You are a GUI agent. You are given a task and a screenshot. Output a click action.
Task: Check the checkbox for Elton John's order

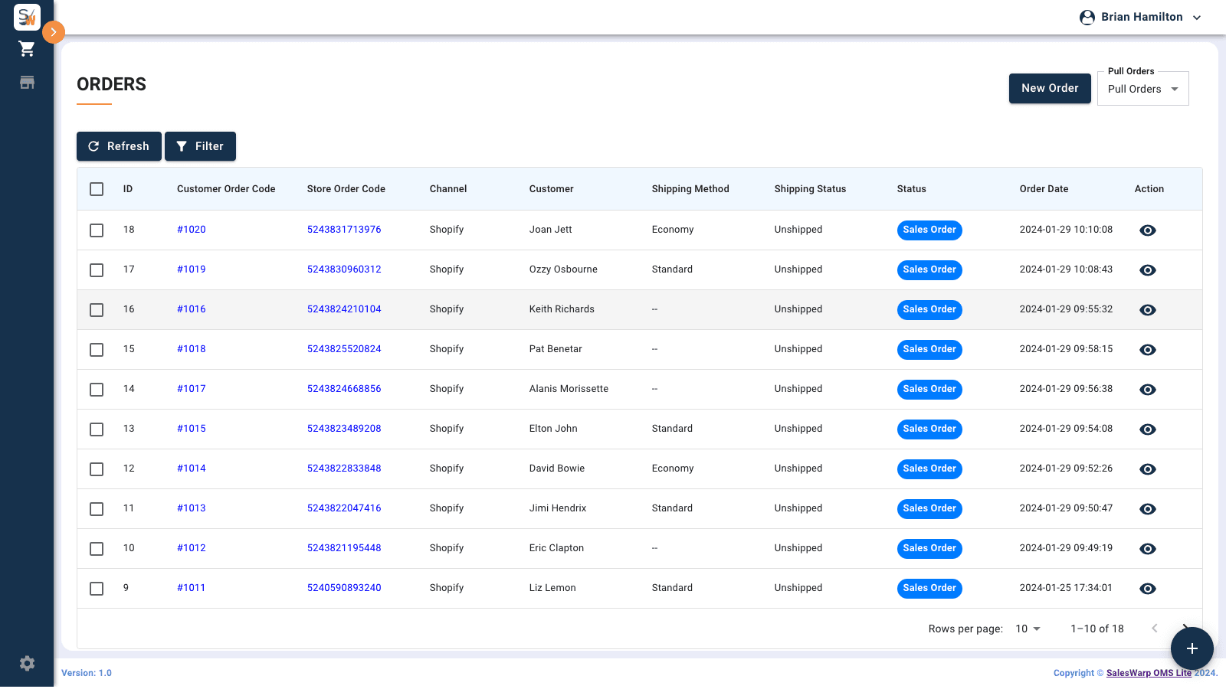[96, 429]
